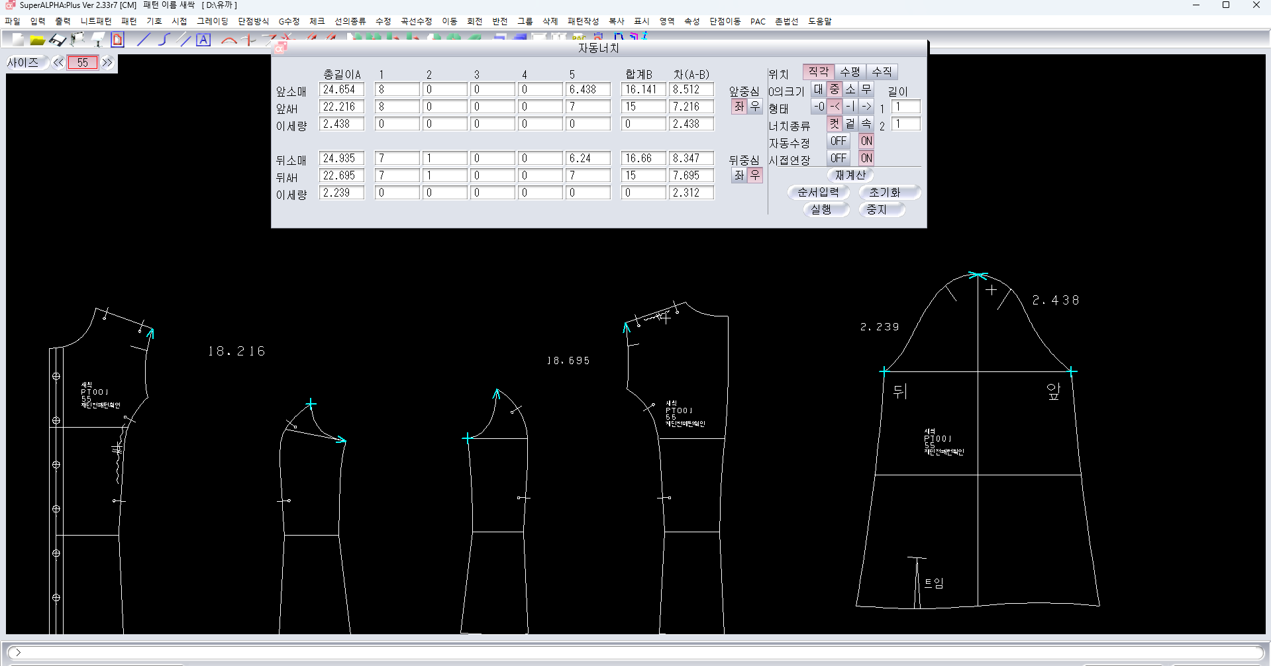Click the 앞소매 총길이A field
The image size is (1271, 666).
(341, 89)
